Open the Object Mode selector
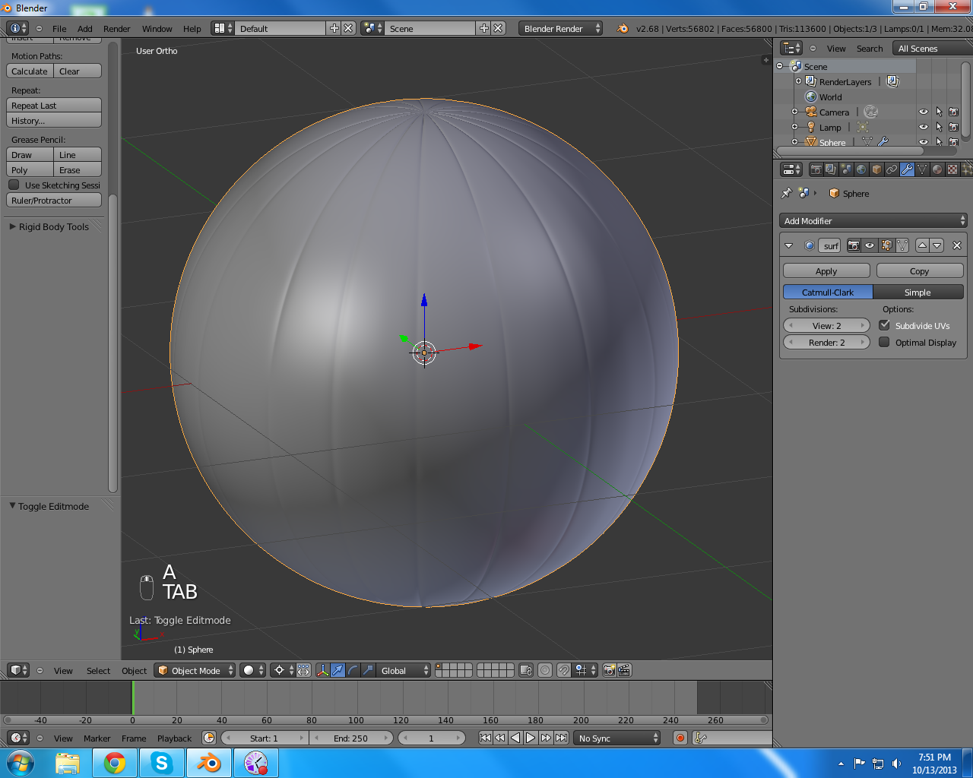The width and height of the screenshot is (973, 778). pyautogui.click(x=195, y=670)
